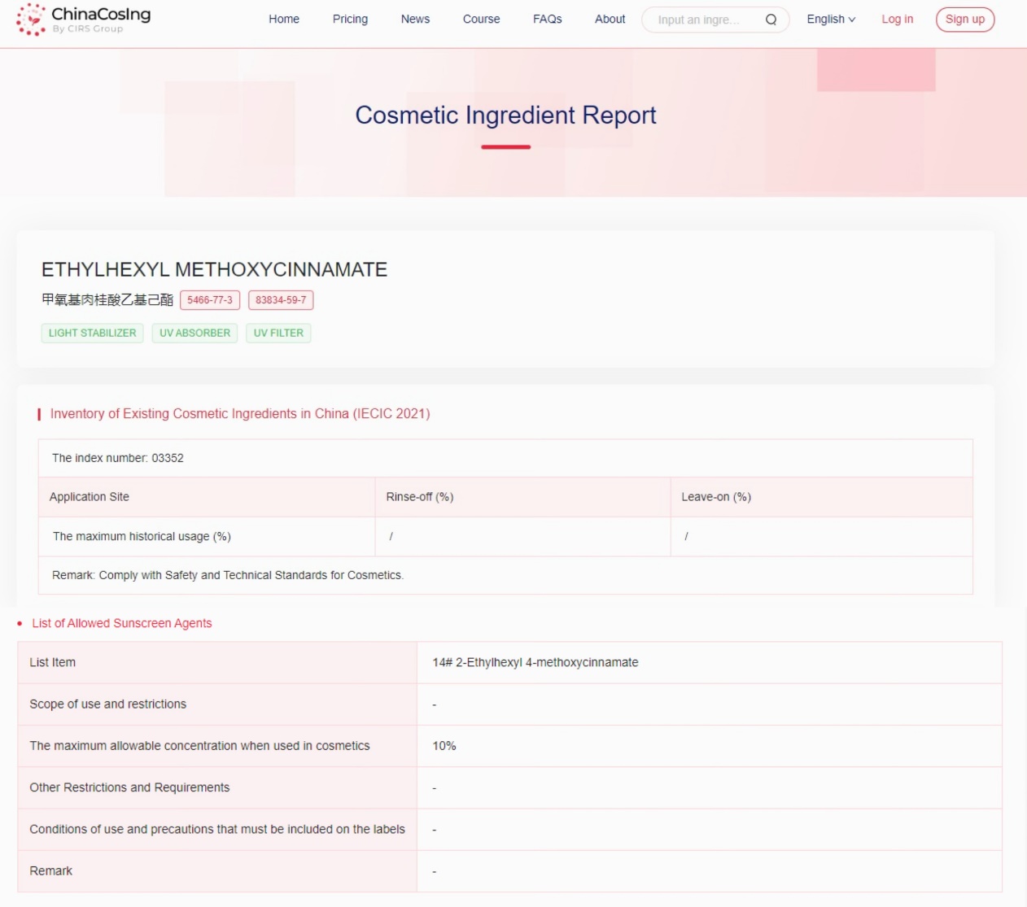Navigate to Course page
This screenshot has width=1027, height=907.
[x=481, y=20]
